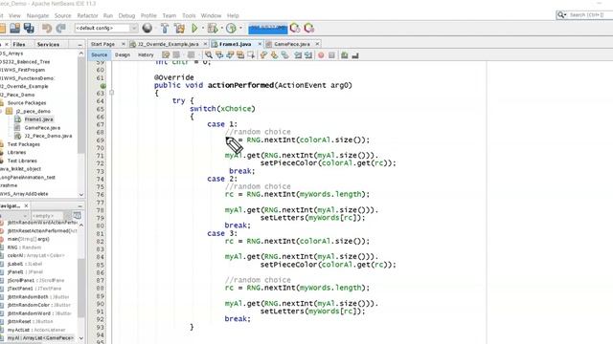Close the Navigator panel tab
The height and width of the screenshot is (344, 613).
pyautogui.click(x=26, y=205)
